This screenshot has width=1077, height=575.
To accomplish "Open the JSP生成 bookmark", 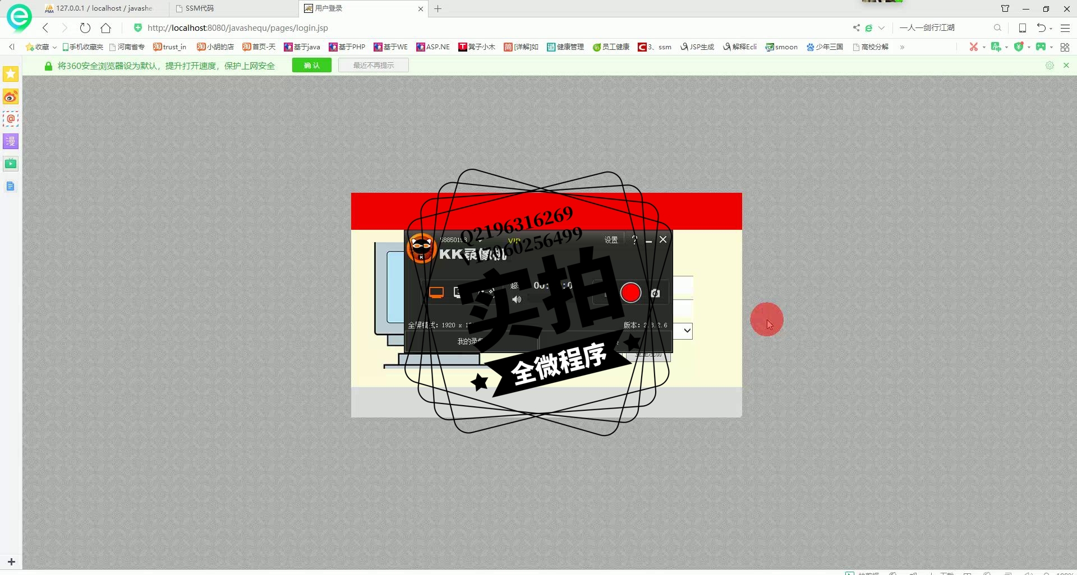I will click(697, 47).
